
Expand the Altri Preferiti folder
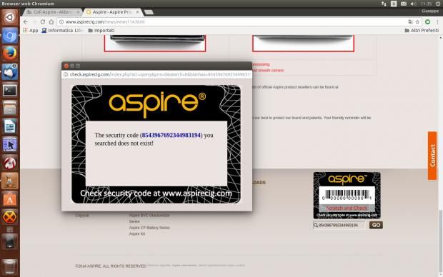422,30
